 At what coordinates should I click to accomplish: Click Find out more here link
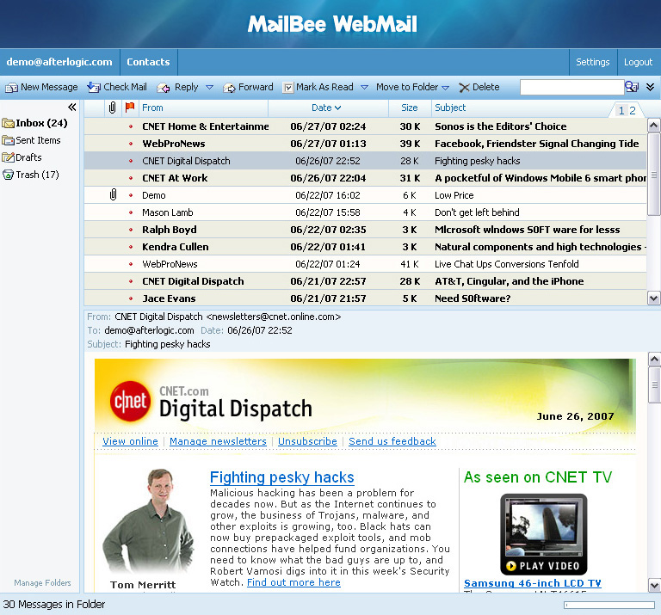pyautogui.click(x=293, y=582)
